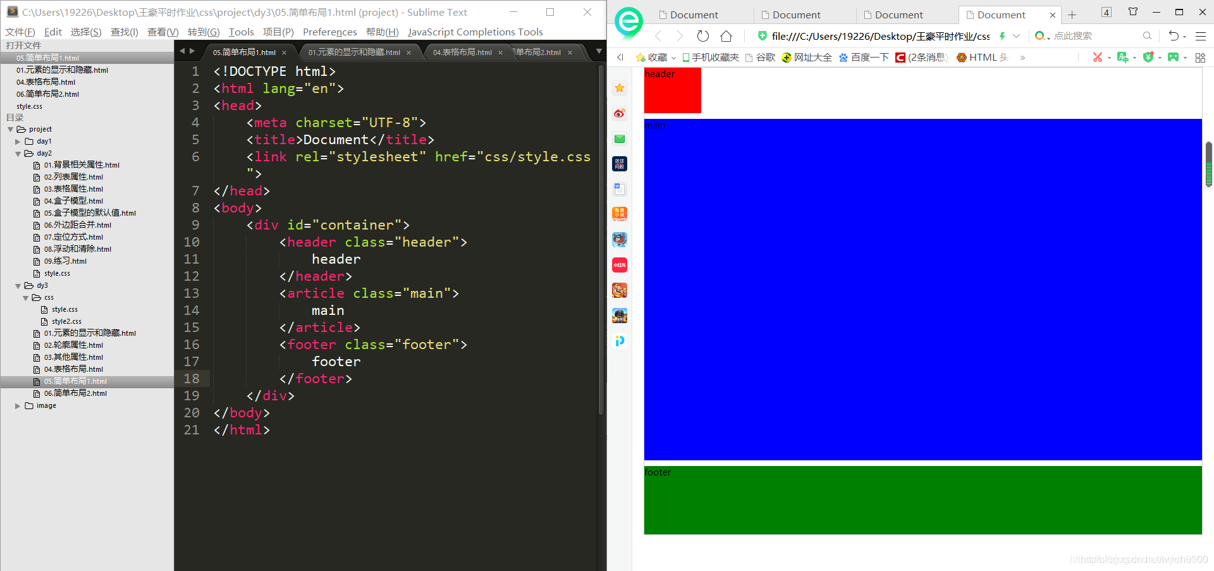1214x571 pixels.
Task: Collapse the dy3 folder
Action: 18,286
